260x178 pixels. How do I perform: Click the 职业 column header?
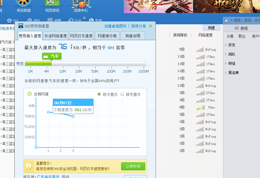point(242,36)
